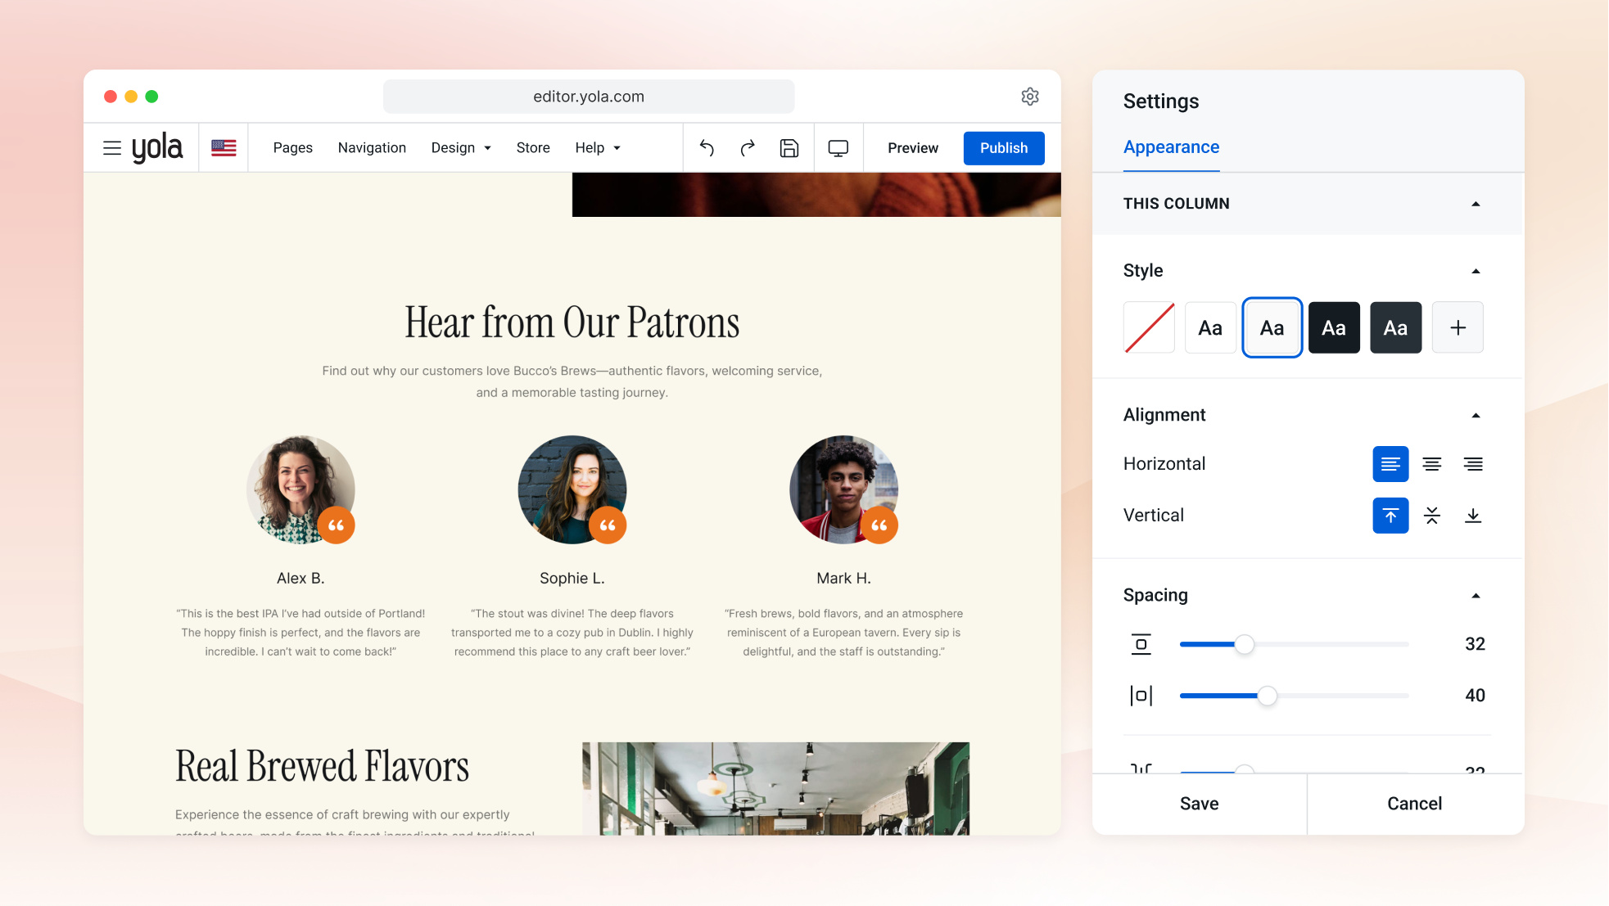The width and height of the screenshot is (1609, 906).
Task: Switch to the Appearance tab
Action: (1171, 147)
